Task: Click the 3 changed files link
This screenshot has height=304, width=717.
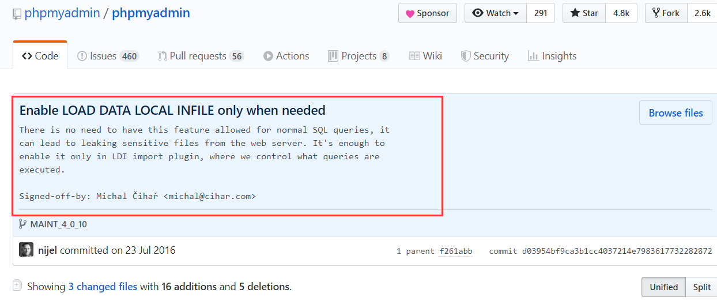Action: (x=103, y=287)
